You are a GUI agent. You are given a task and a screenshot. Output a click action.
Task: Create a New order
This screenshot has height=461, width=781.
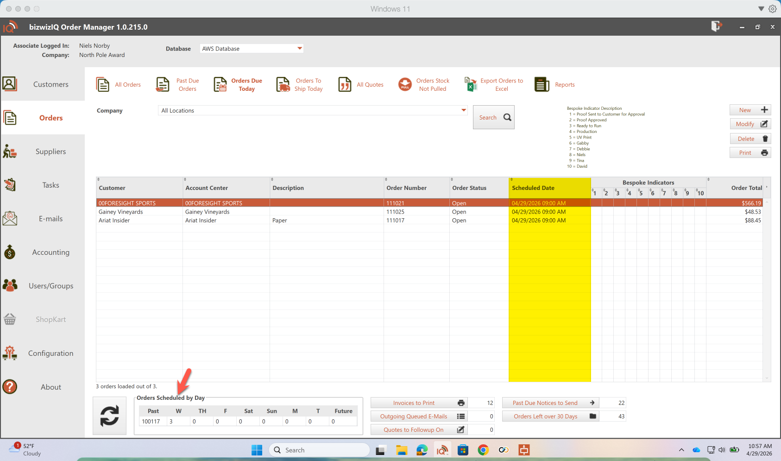tap(750, 110)
